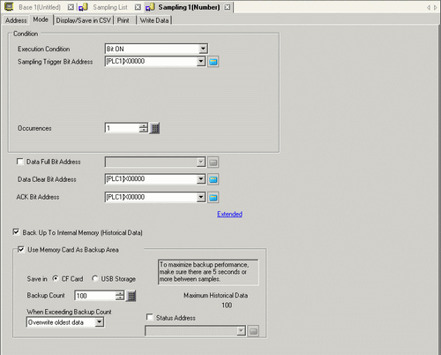Click the Extended link
This screenshot has height=355, width=441.
229,214
